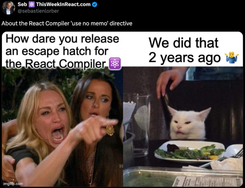Open the @sebastienlorber handle link

[x=38, y=11]
